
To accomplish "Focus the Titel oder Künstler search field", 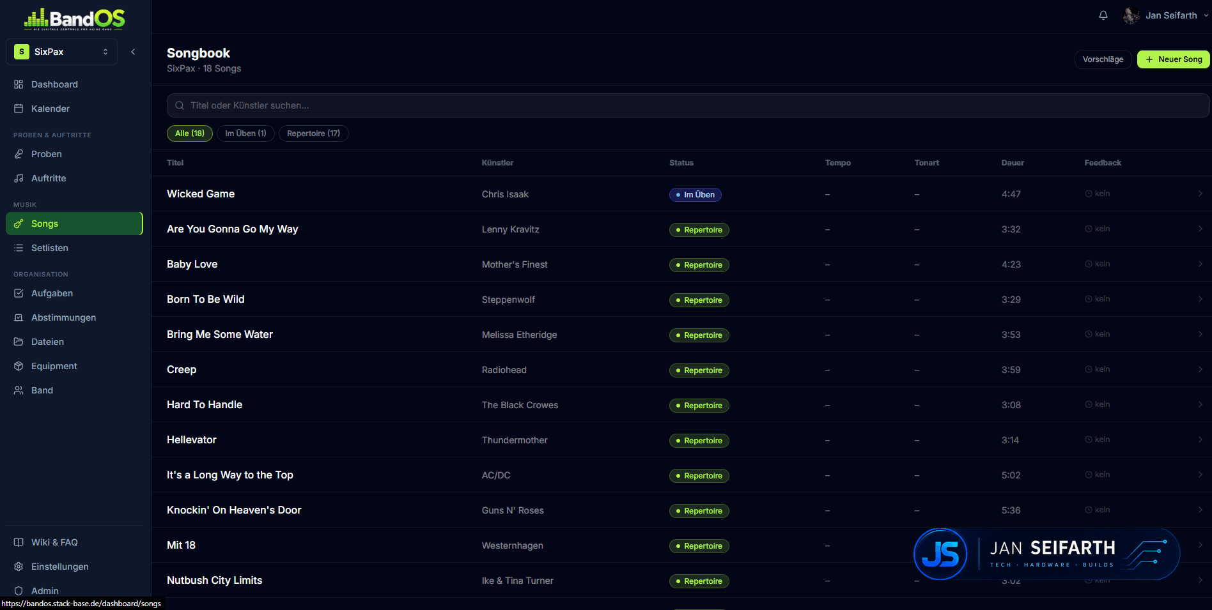I will point(688,105).
